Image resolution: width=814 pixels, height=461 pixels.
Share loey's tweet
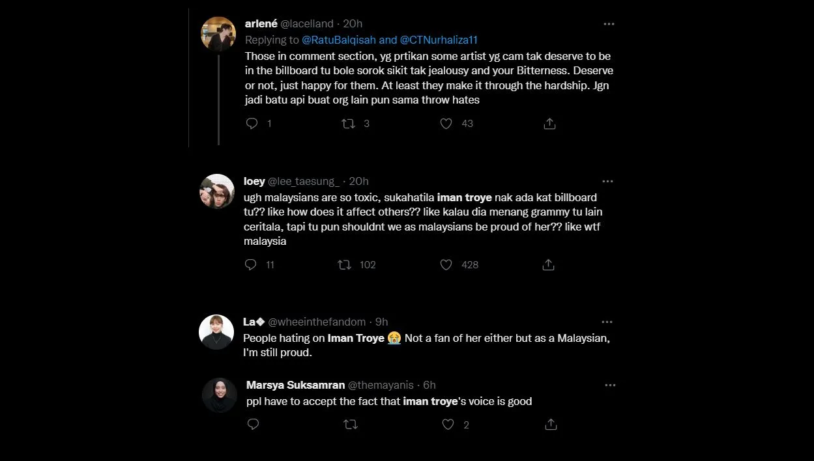tap(549, 264)
